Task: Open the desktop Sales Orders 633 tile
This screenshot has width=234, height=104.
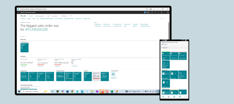Action: [x=24, y=76]
